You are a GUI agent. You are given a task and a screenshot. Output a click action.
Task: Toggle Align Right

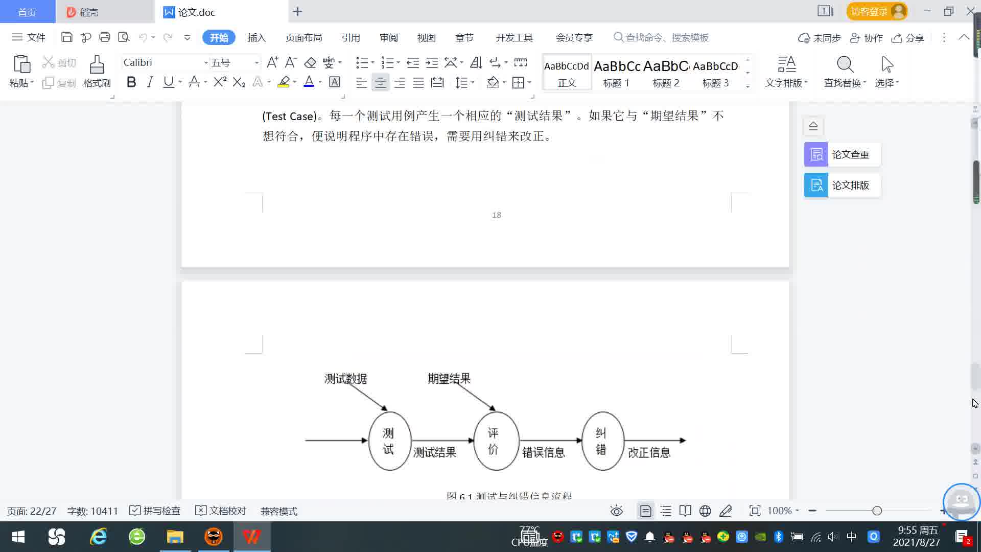400,82
